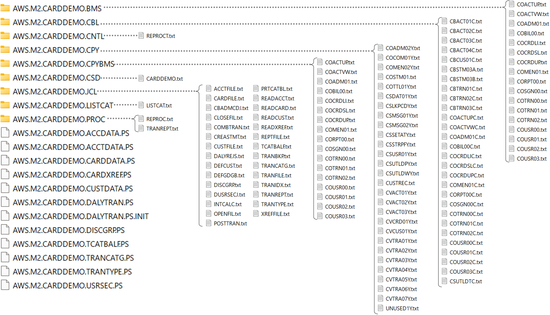Click the AWS.M2.CARDDEMO.USRSEC.PS file icon

click(x=5, y=285)
